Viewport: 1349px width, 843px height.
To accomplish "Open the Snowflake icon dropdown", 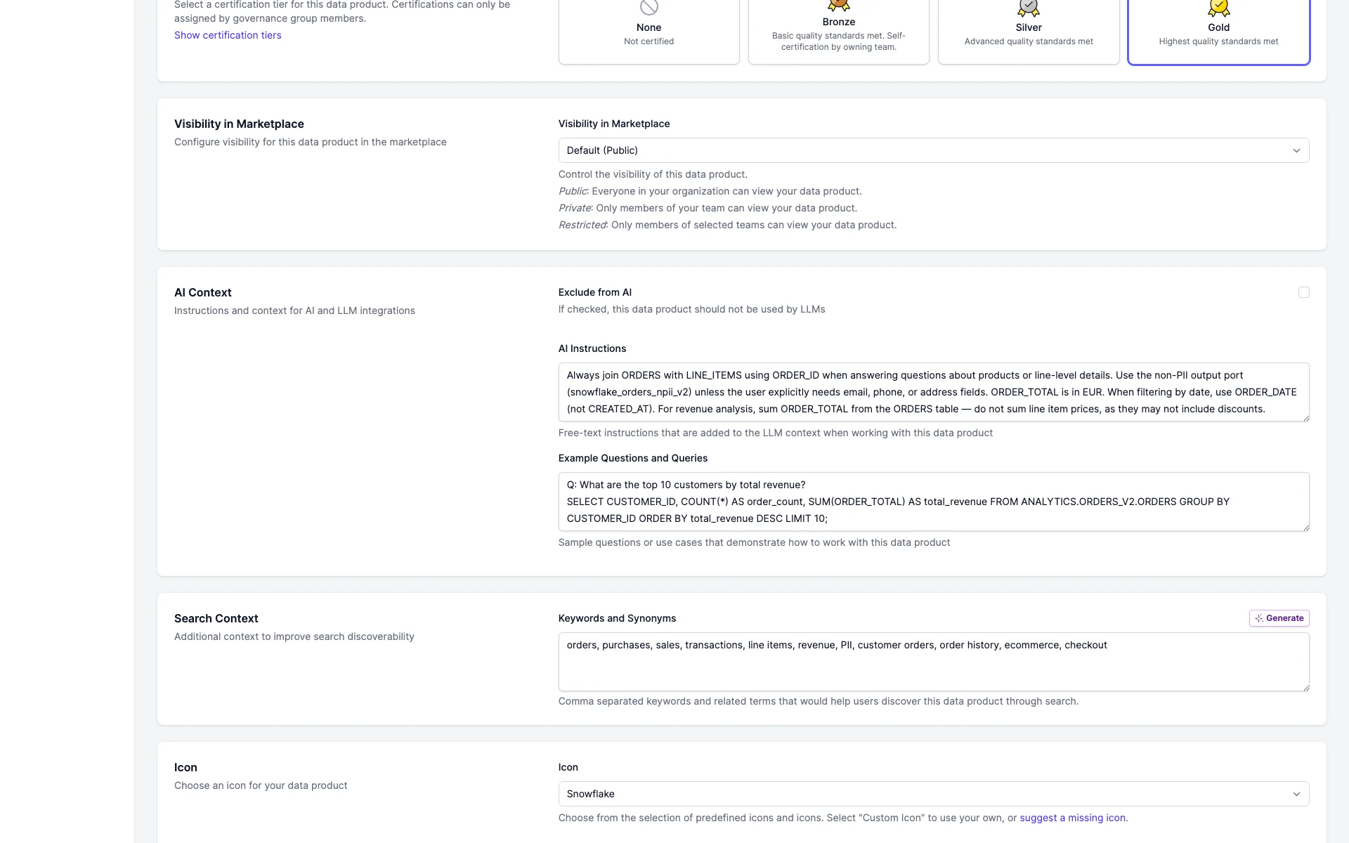I will pyautogui.click(x=933, y=794).
